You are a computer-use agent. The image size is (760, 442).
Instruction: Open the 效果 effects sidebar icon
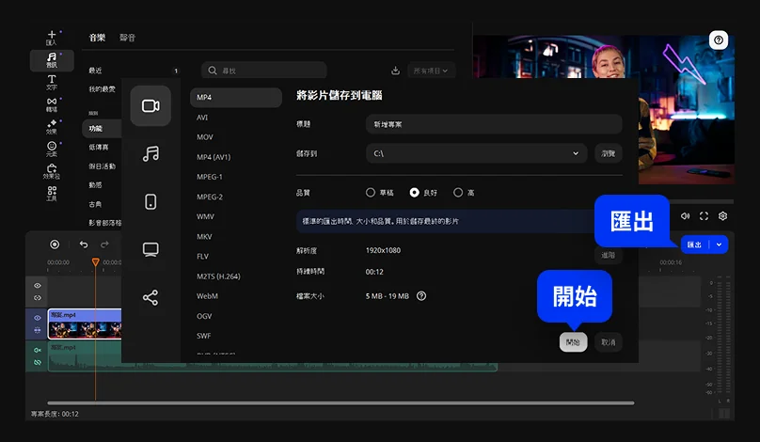pyautogui.click(x=52, y=127)
